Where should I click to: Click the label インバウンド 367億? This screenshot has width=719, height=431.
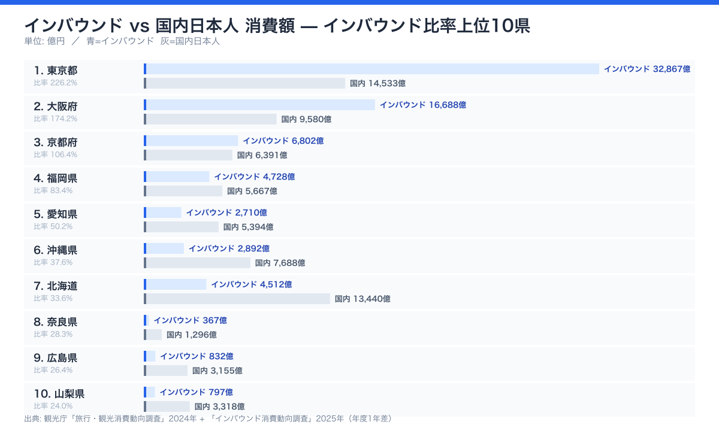[191, 320]
